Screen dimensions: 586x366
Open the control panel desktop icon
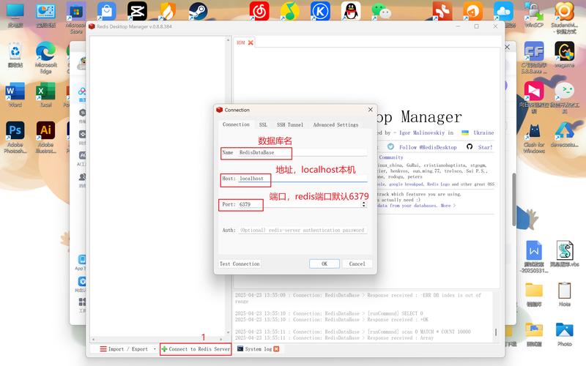click(x=45, y=15)
